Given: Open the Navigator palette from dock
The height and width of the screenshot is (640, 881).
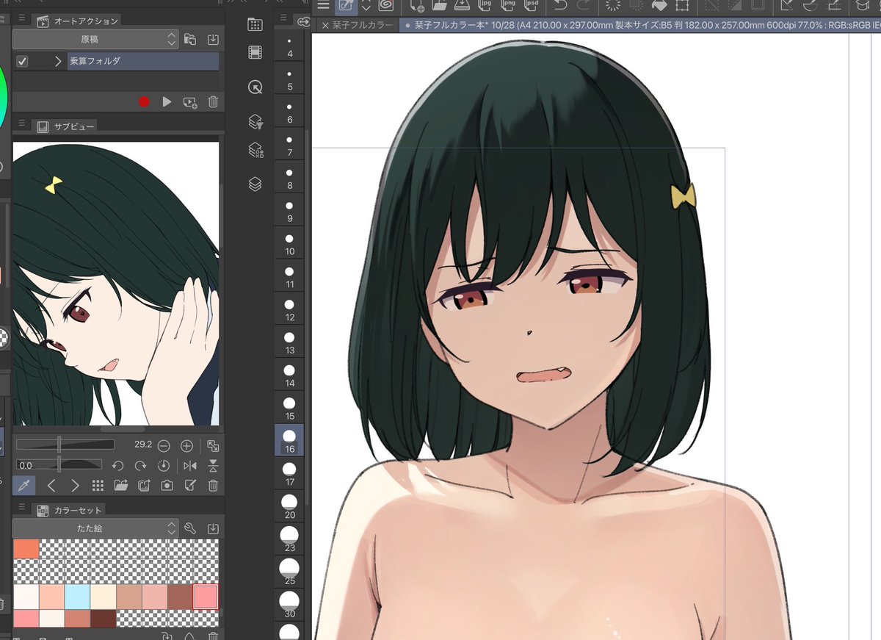Looking at the screenshot, I should [x=255, y=87].
